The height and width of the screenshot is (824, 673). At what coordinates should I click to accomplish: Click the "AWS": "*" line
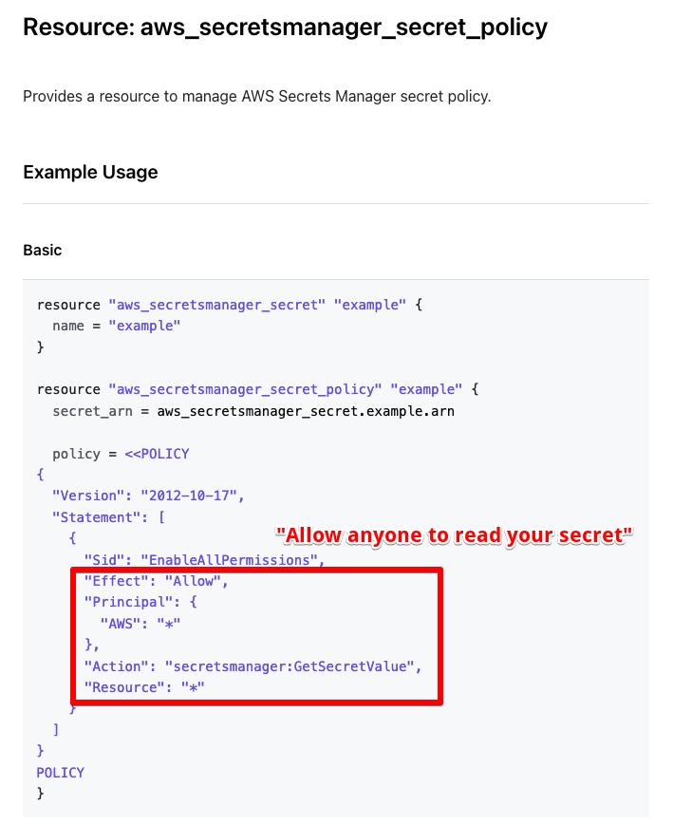140,624
